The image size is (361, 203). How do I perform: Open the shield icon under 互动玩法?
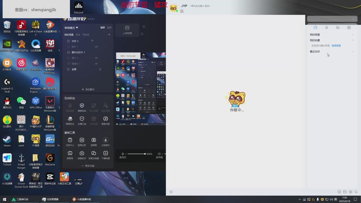click(x=82, y=106)
